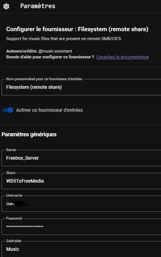Click into the Server input field

coord(81,158)
